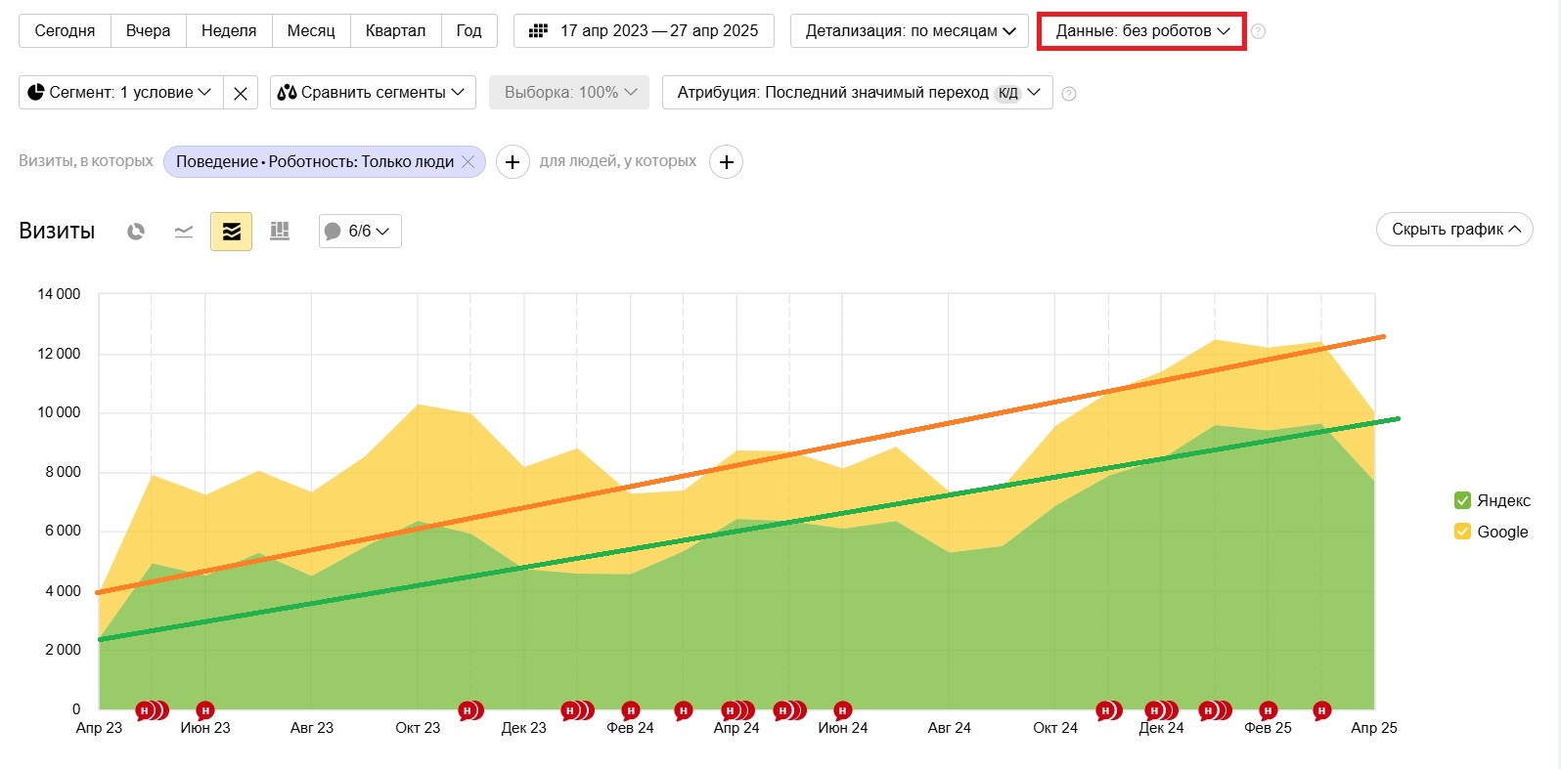
Task: Select the stacked area chart icon
Action: 232,232
